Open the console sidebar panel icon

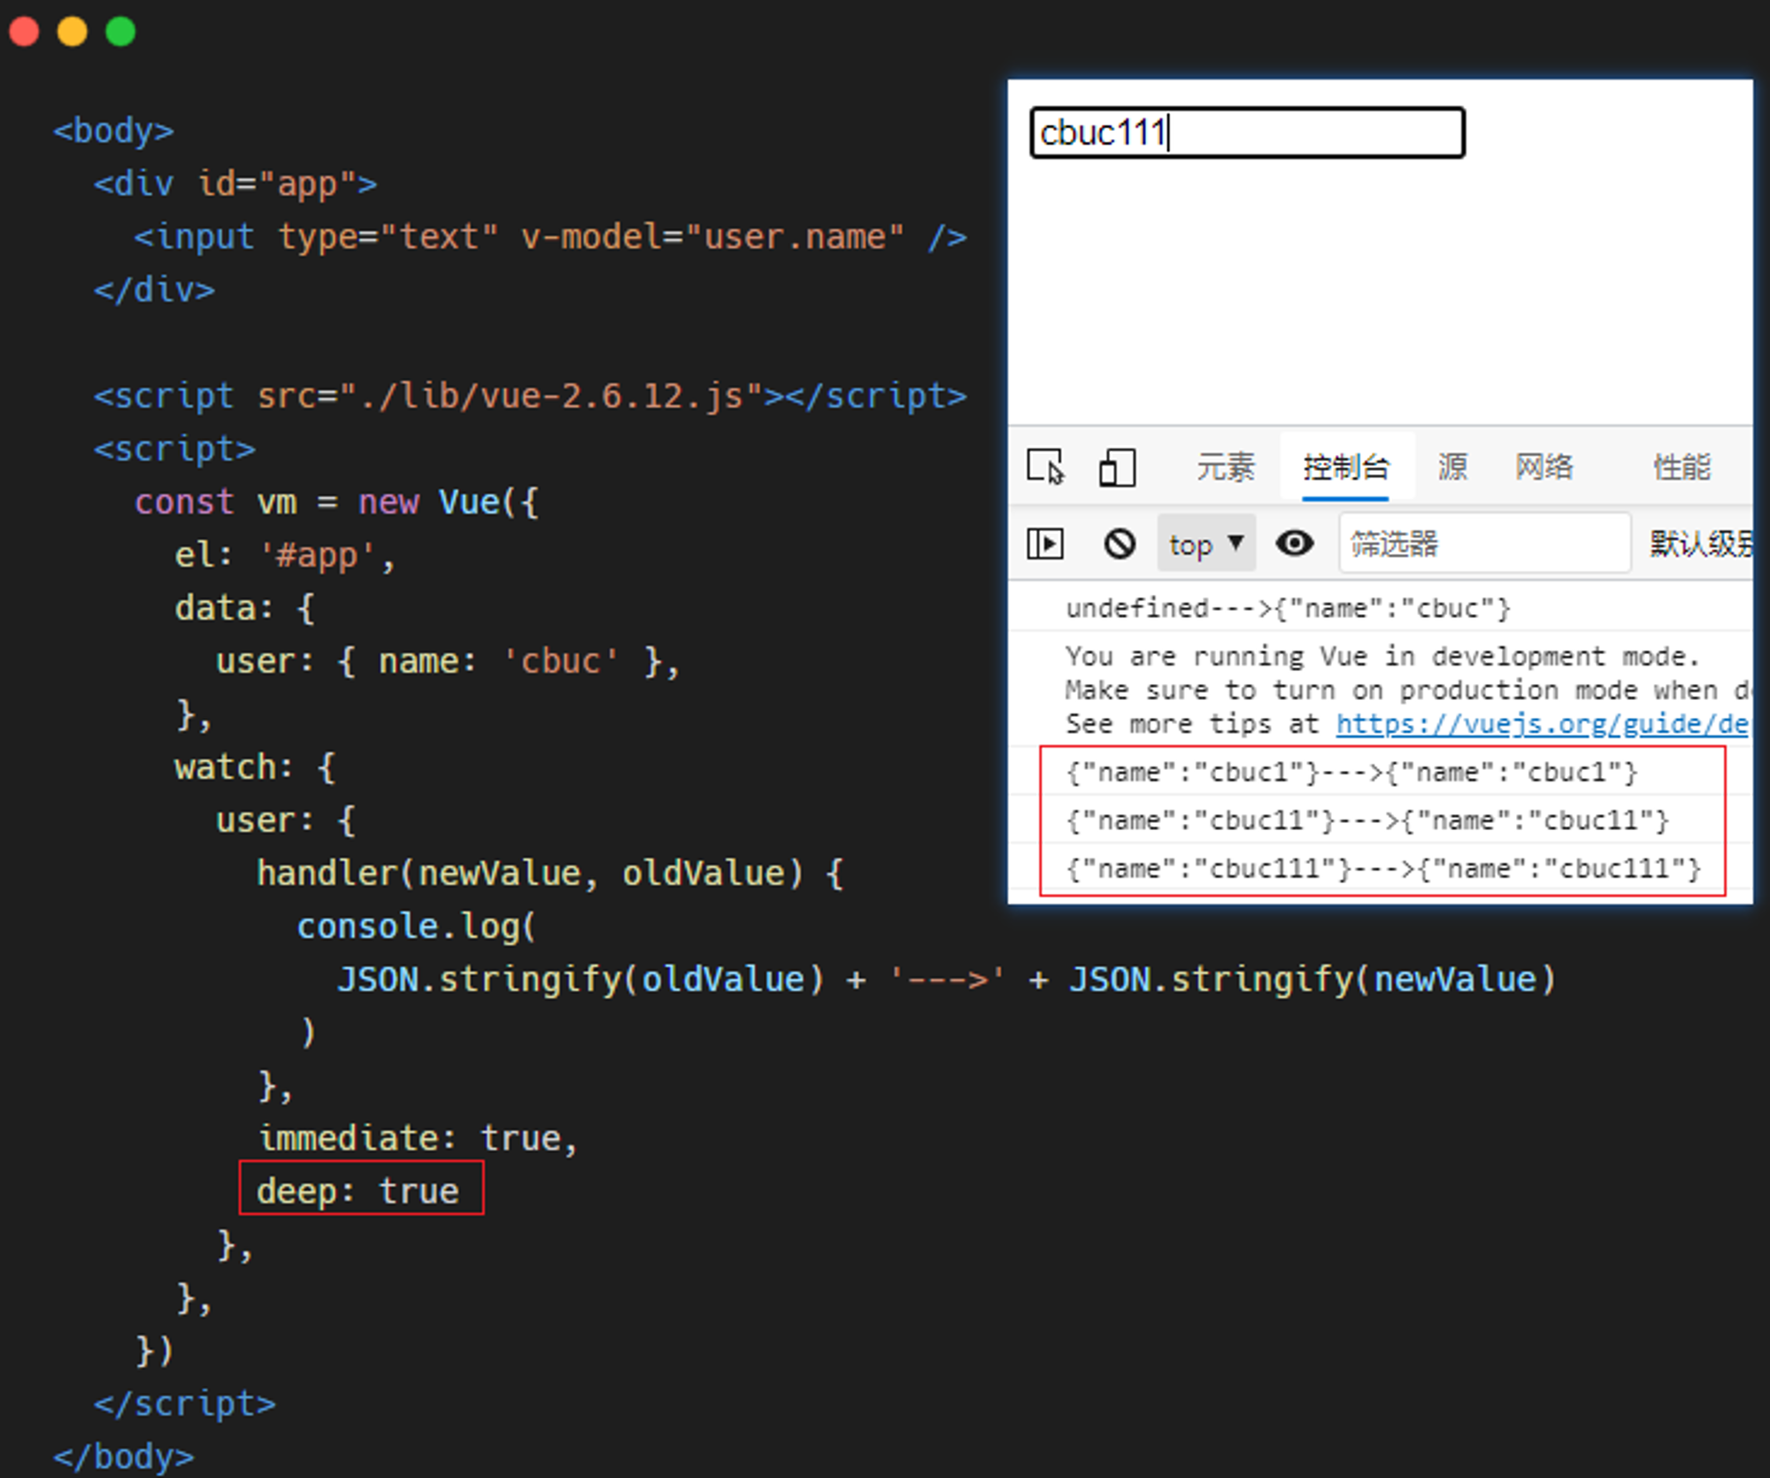click(1045, 543)
